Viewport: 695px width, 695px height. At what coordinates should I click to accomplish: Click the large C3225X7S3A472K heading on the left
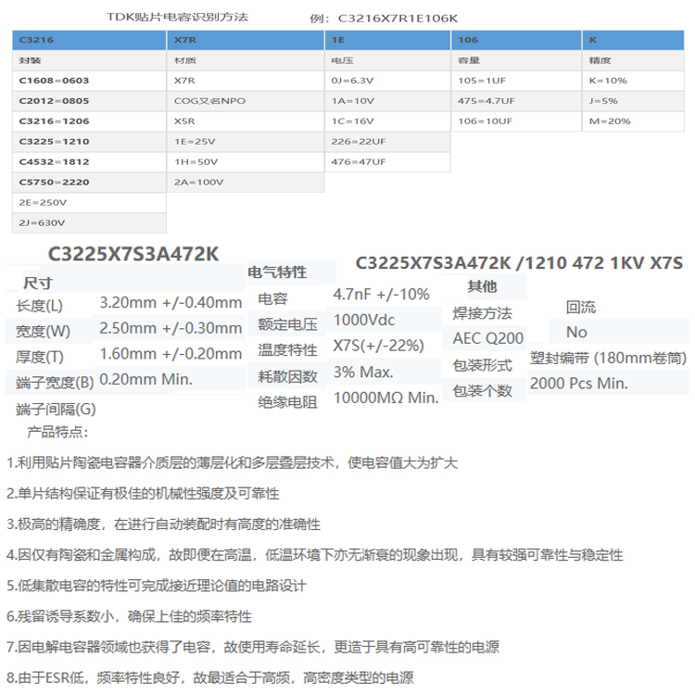pyautogui.click(x=133, y=254)
